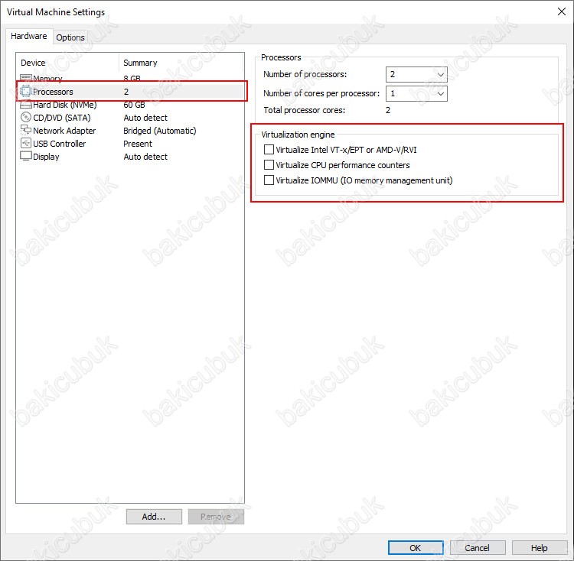Select CD/DVD (SATA) in device list

click(62, 118)
